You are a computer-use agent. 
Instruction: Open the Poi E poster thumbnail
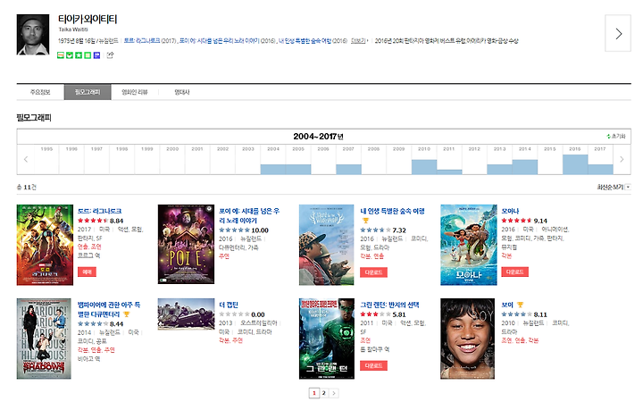click(186, 245)
